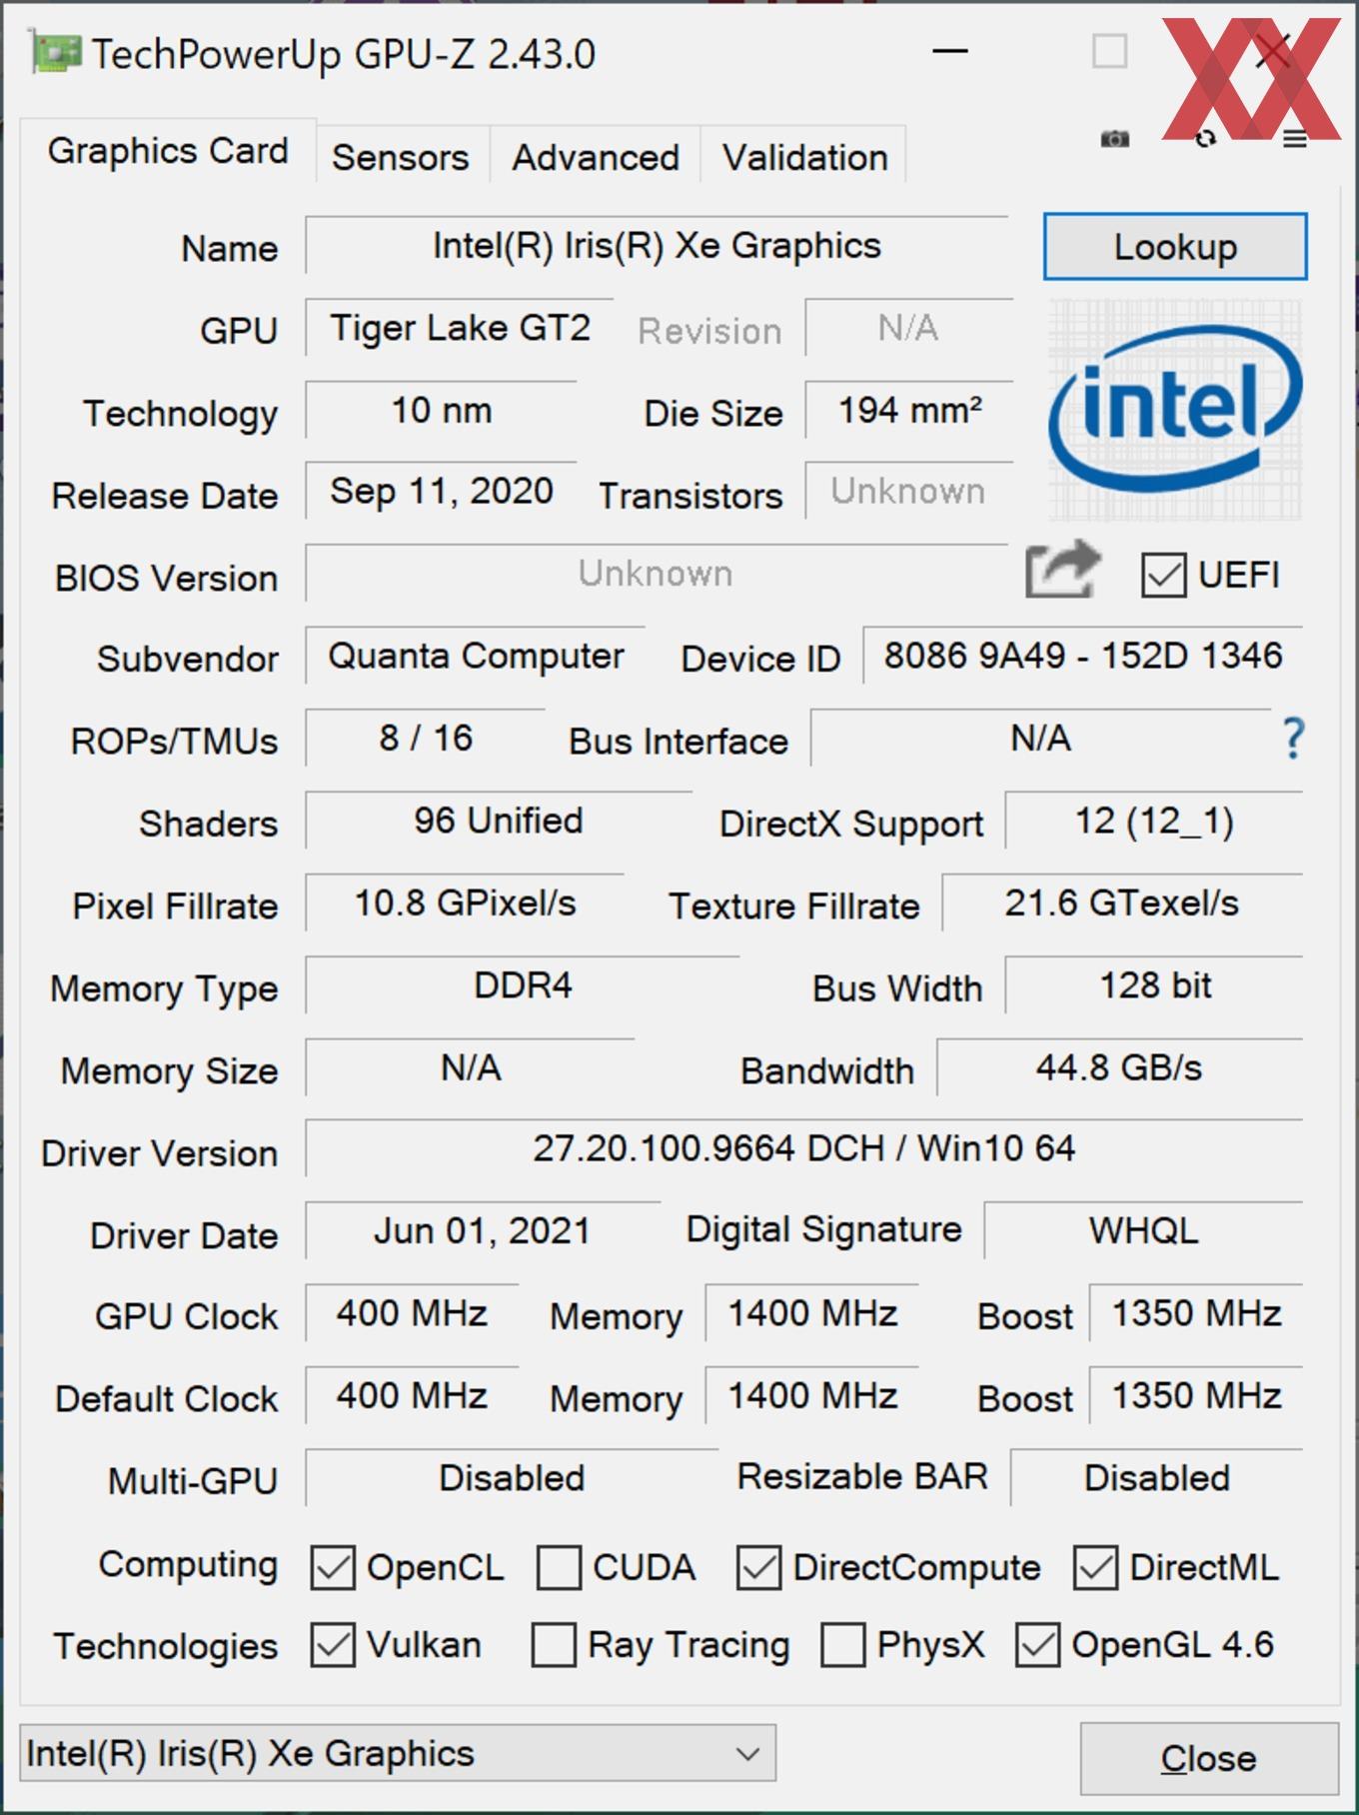This screenshot has width=1359, height=1815.
Task: Toggle the UEFI checkbox
Action: click(1163, 576)
